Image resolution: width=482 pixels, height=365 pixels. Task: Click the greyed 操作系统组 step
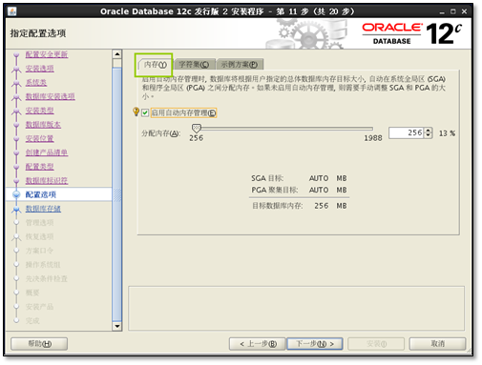click(x=43, y=265)
